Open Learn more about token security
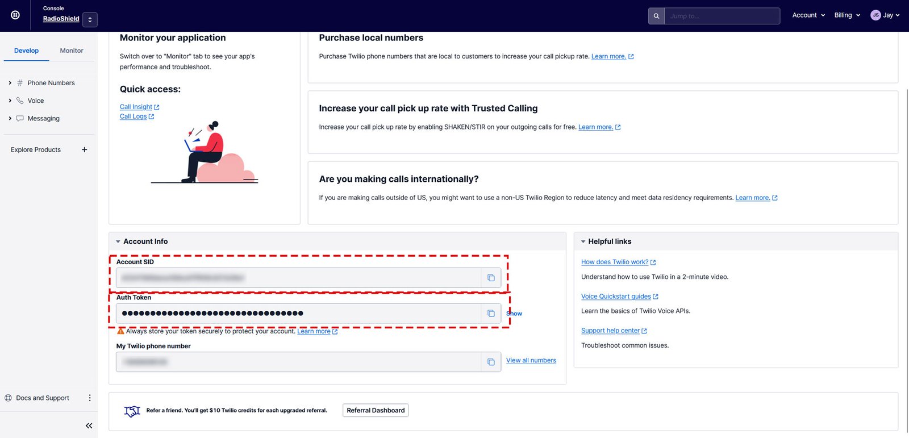Viewport: 909px width, 438px height. [x=314, y=331]
